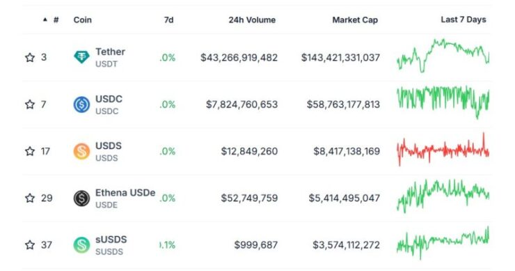Click the orange USDS coin logo

click(81, 151)
